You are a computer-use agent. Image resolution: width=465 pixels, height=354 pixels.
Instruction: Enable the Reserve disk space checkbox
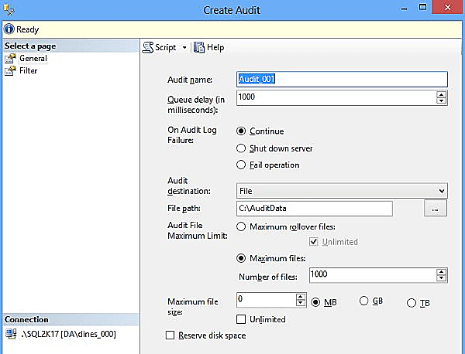(x=170, y=335)
